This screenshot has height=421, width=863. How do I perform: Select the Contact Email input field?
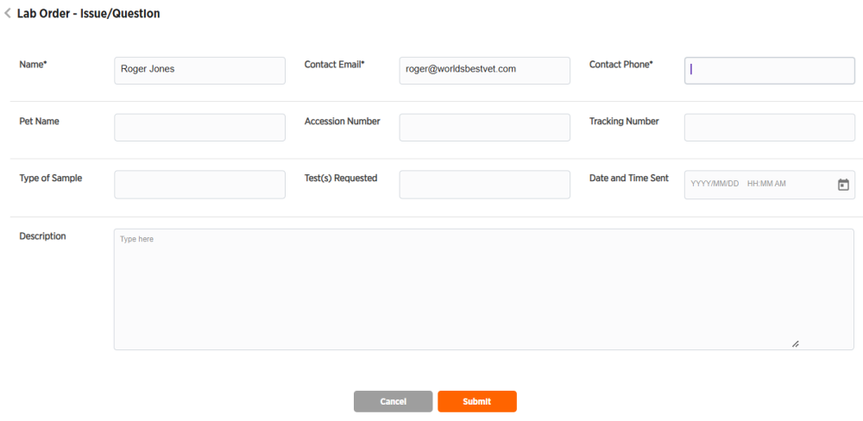[485, 71]
